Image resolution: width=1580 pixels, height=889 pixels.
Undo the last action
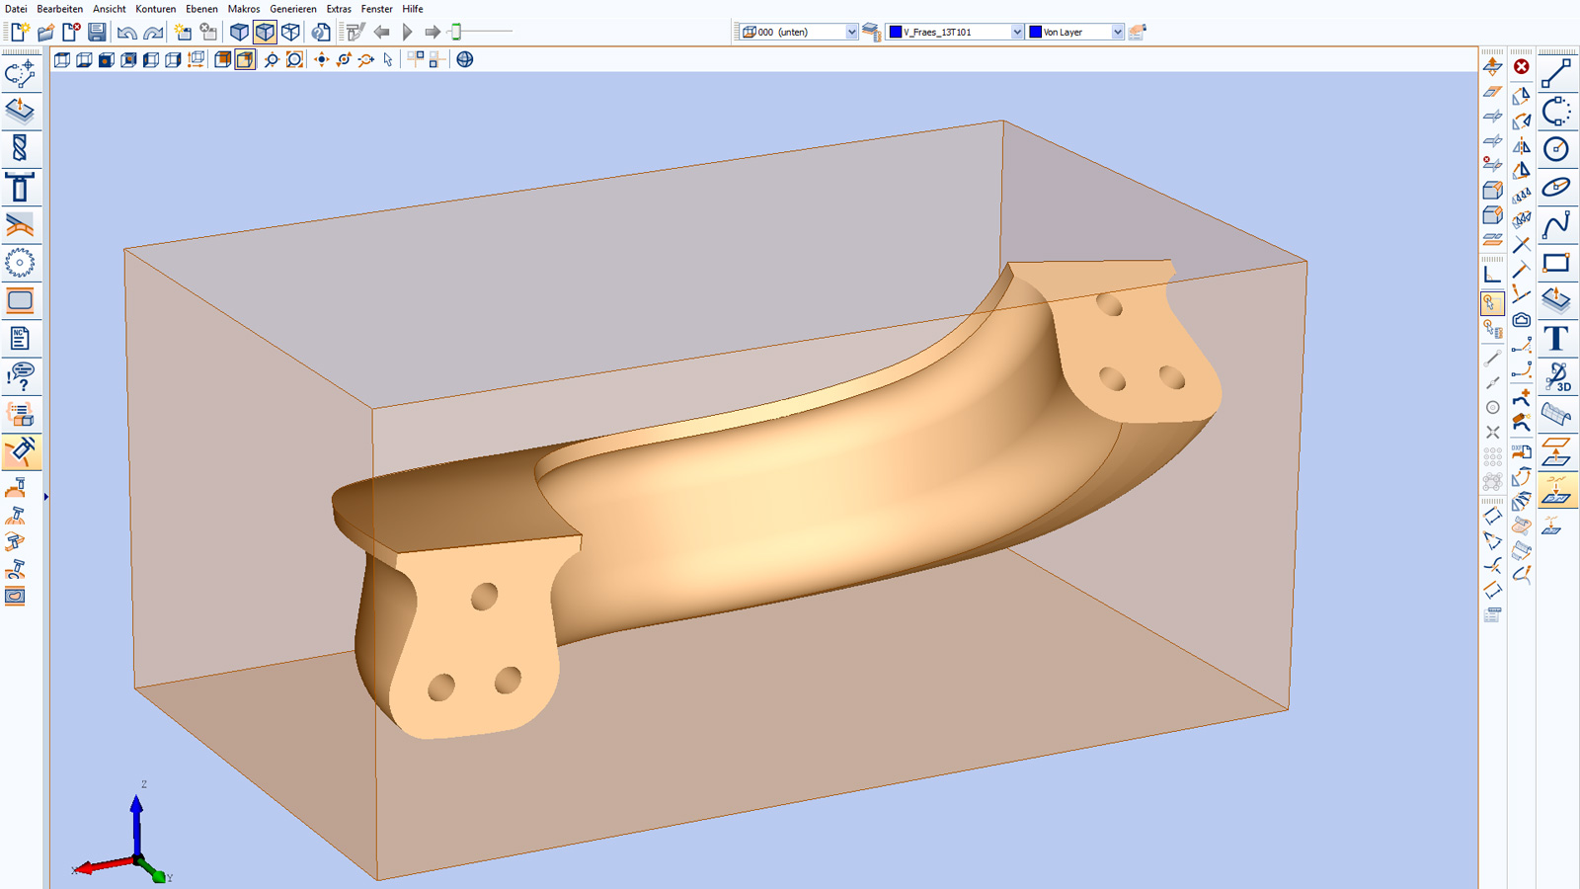tap(126, 33)
